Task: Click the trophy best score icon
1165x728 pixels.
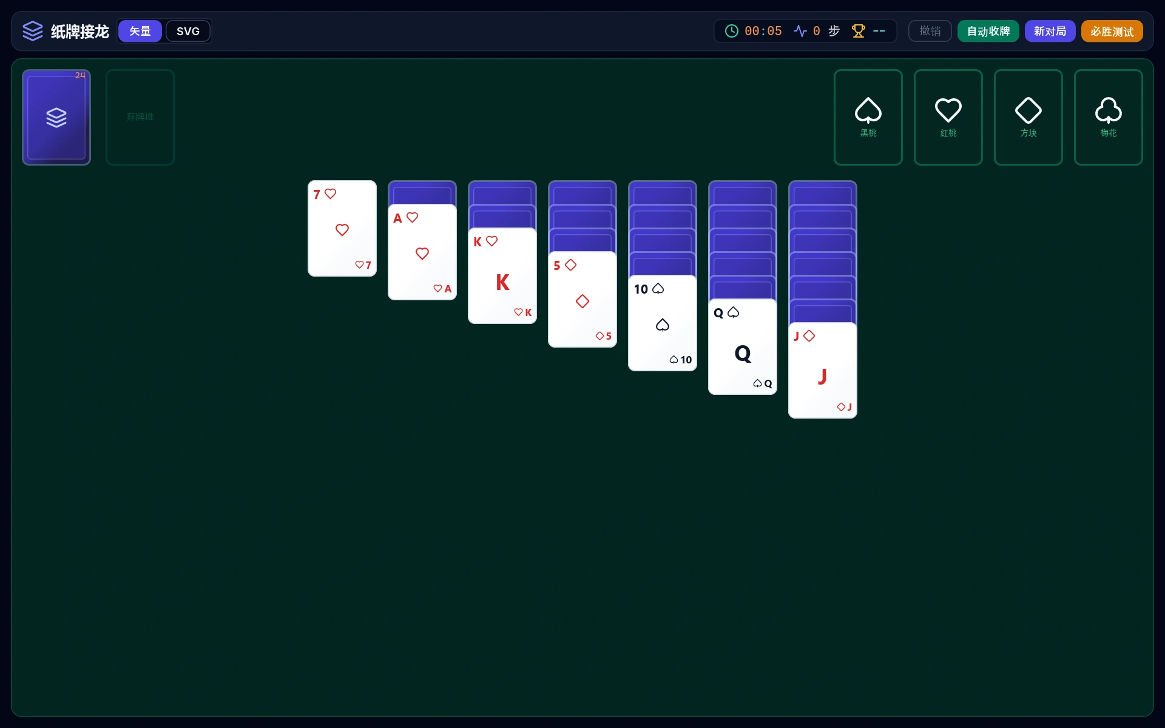Action: coord(859,31)
